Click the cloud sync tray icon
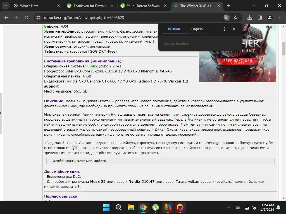286x214 pixels. (x=238, y=207)
